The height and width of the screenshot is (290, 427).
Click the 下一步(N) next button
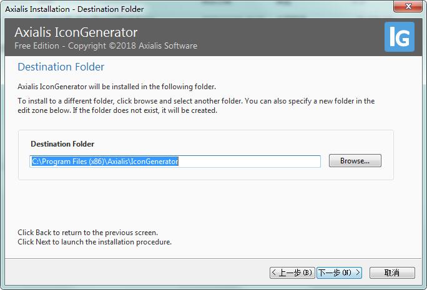tap(339, 273)
